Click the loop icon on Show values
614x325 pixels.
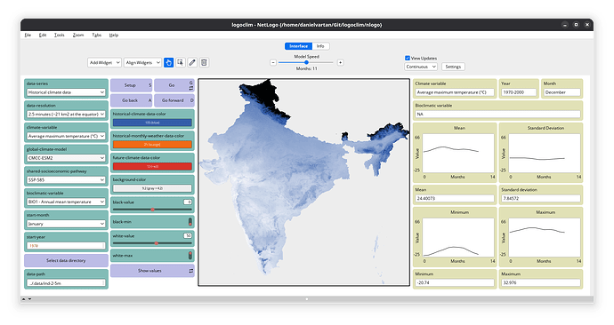(x=191, y=271)
